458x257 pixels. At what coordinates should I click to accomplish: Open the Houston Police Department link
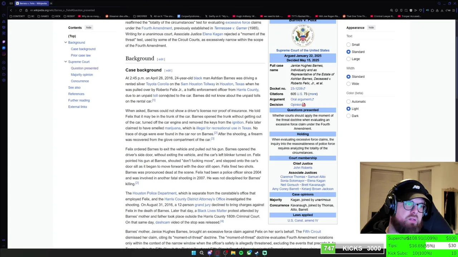click(x=155, y=193)
